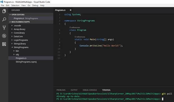
Task: Expand the CoreLibrary folder arrow
Action: [12, 33]
